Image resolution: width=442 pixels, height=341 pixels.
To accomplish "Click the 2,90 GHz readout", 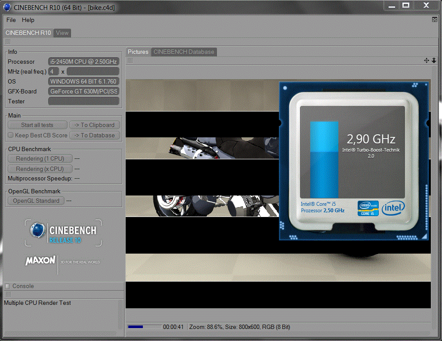I will pos(371,139).
